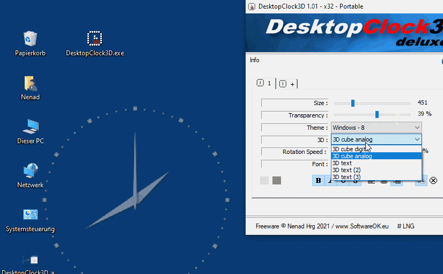This screenshot has width=443, height=274.
Task: Align text to the right
Action: click(397, 181)
